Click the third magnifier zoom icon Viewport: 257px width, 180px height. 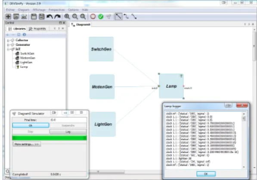pos(83,16)
